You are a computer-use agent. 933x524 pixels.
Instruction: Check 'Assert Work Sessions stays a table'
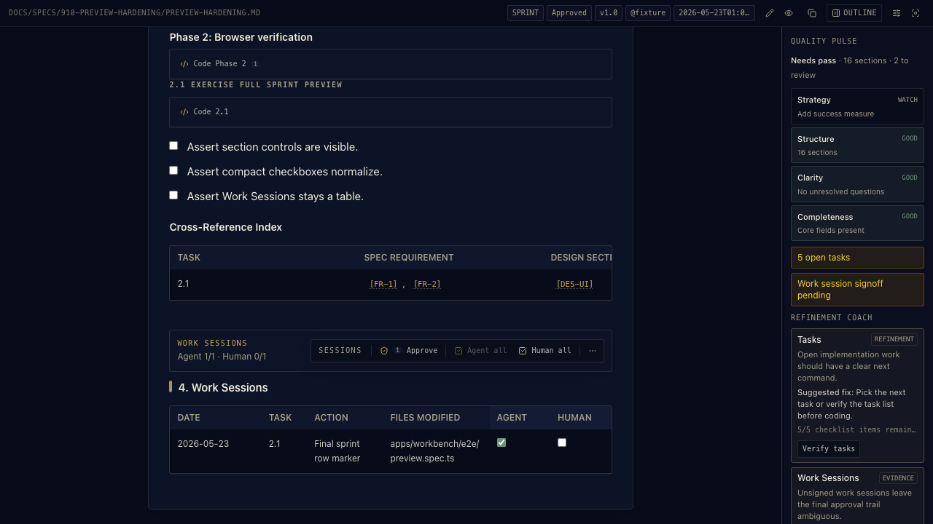(x=173, y=195)
